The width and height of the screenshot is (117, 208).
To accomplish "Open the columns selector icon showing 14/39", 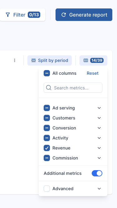I will tap(86, 60).
